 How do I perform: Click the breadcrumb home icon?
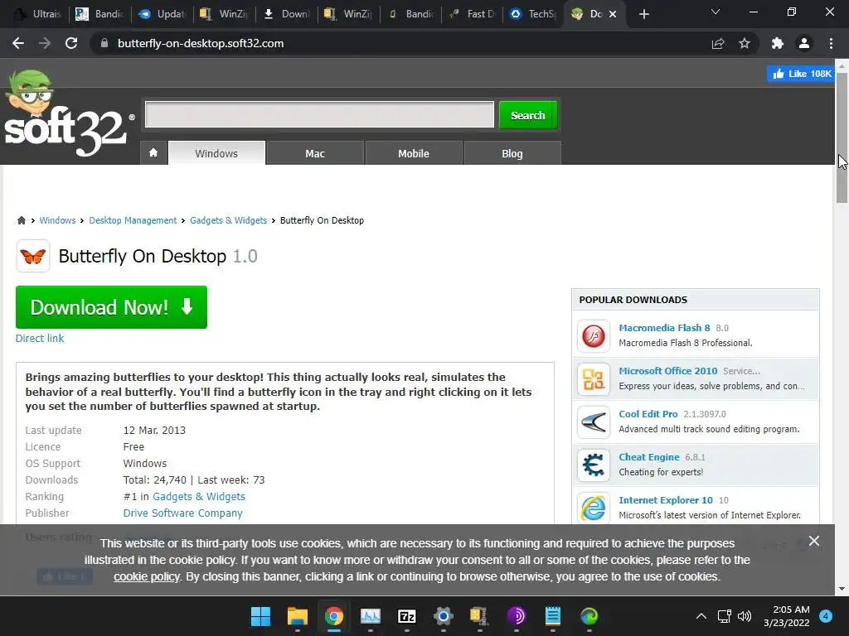coord(21,220)
